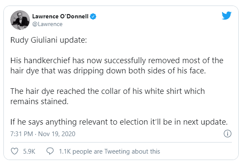Open '1.1K people are Tweeting about this'
Viewport: 240px width, 166px height.
(110, 151)
